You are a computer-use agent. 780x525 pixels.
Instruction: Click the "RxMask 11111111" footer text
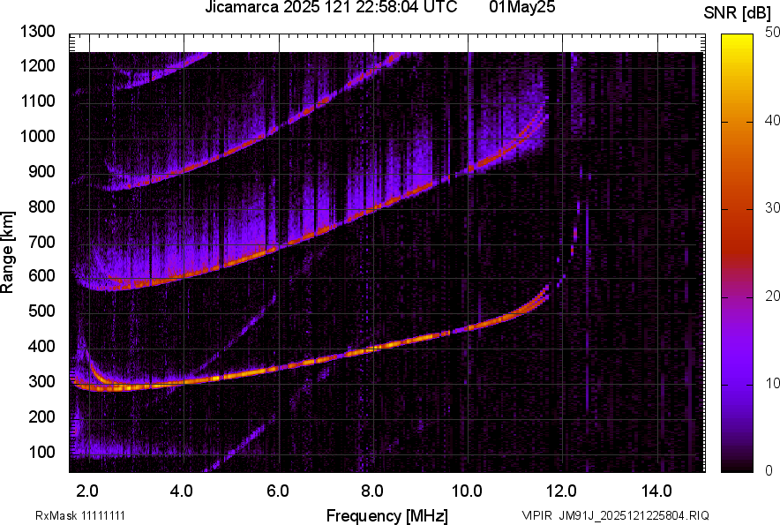[x=80, y=515]
